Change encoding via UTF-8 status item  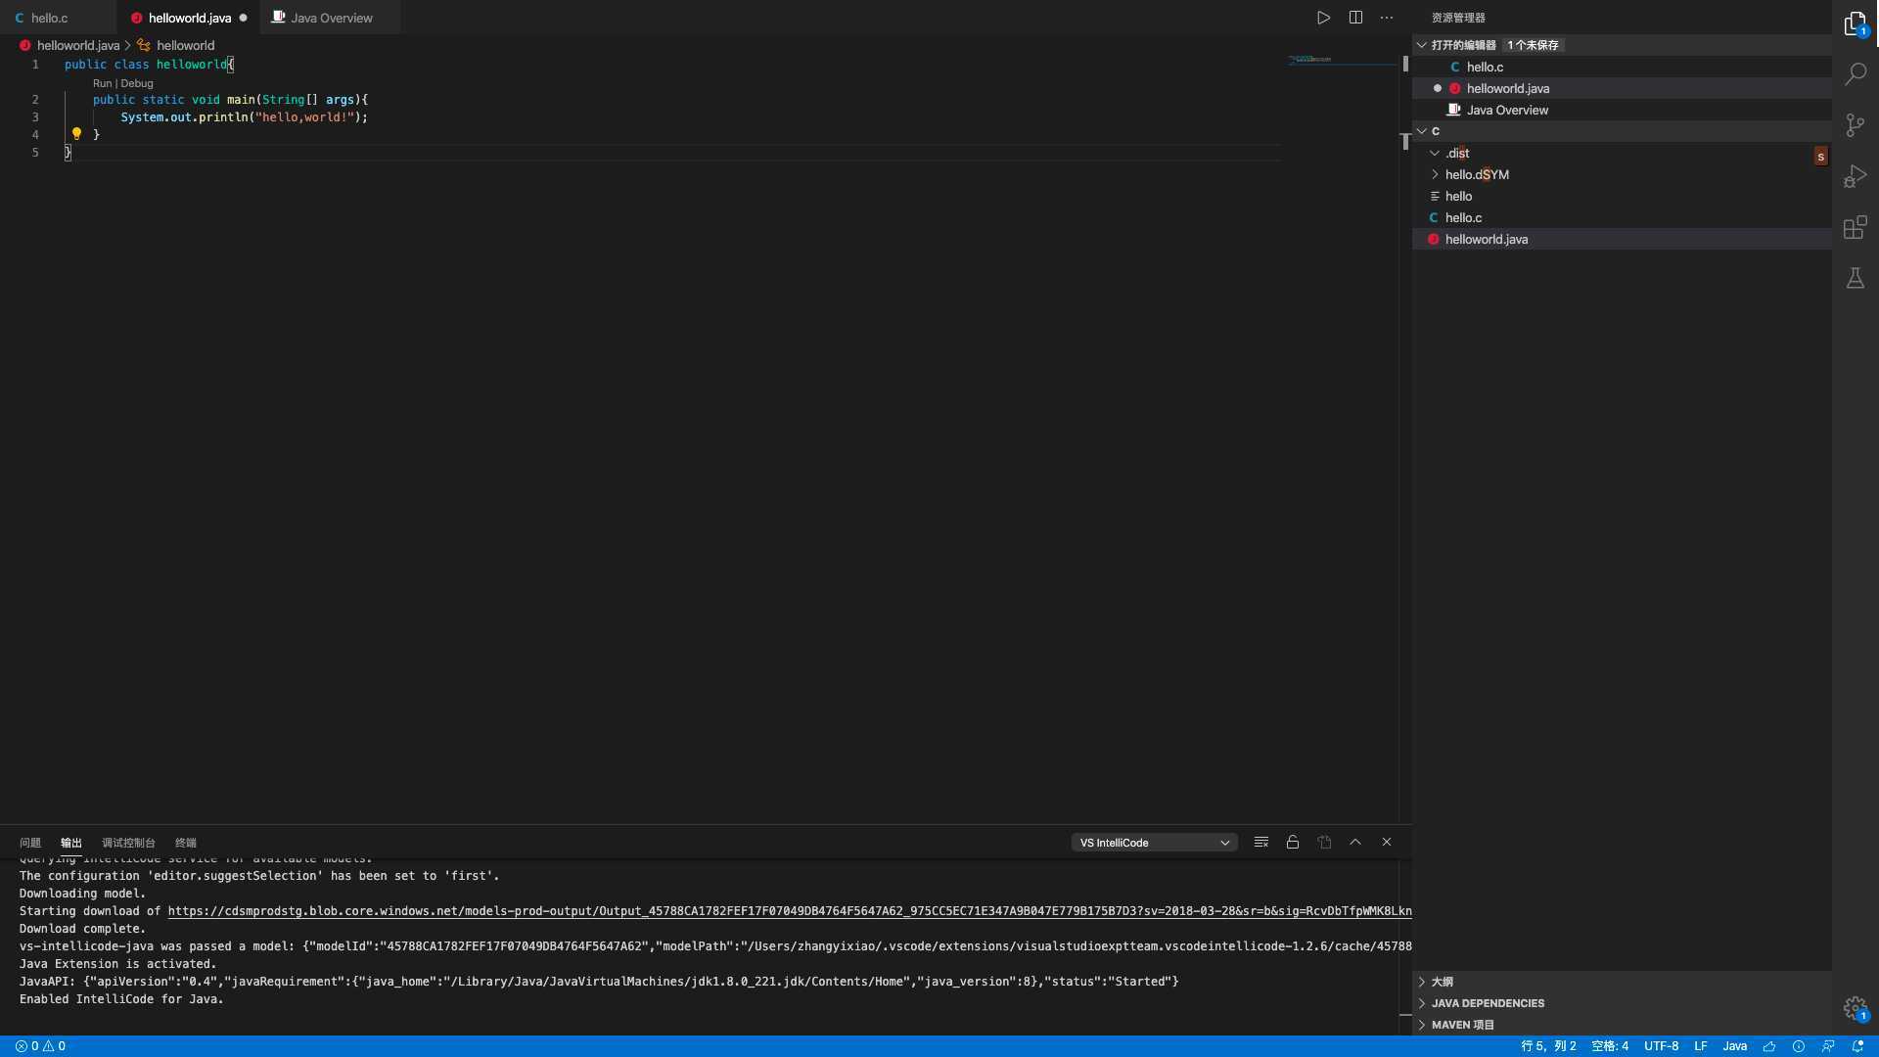pos(1661,1046)
